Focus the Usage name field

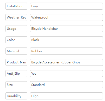coord(16,29)
